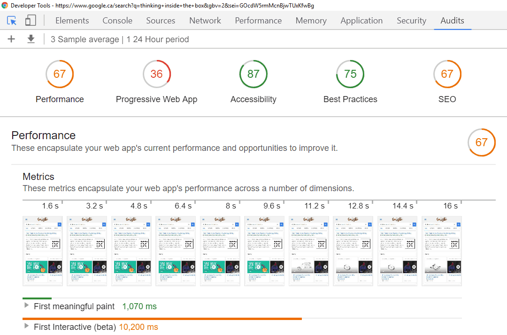Expand the First Interactive (beta) metric
507x335 pixels.
pos(26,327)
